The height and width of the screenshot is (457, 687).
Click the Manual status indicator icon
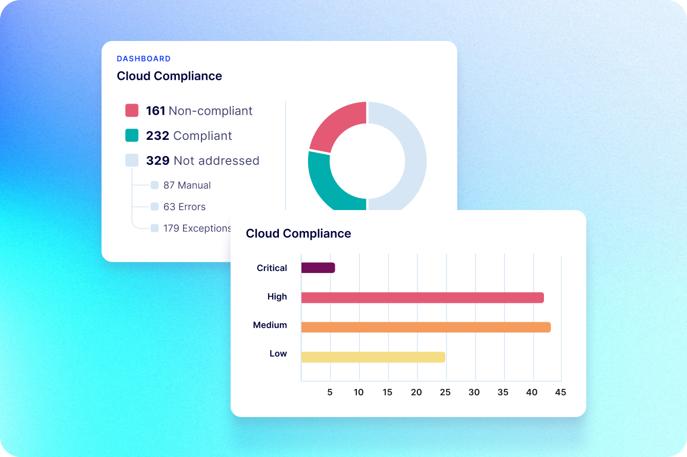point(155,185)
